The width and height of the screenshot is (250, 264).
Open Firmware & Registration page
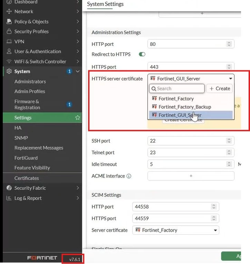coord(27,104)
